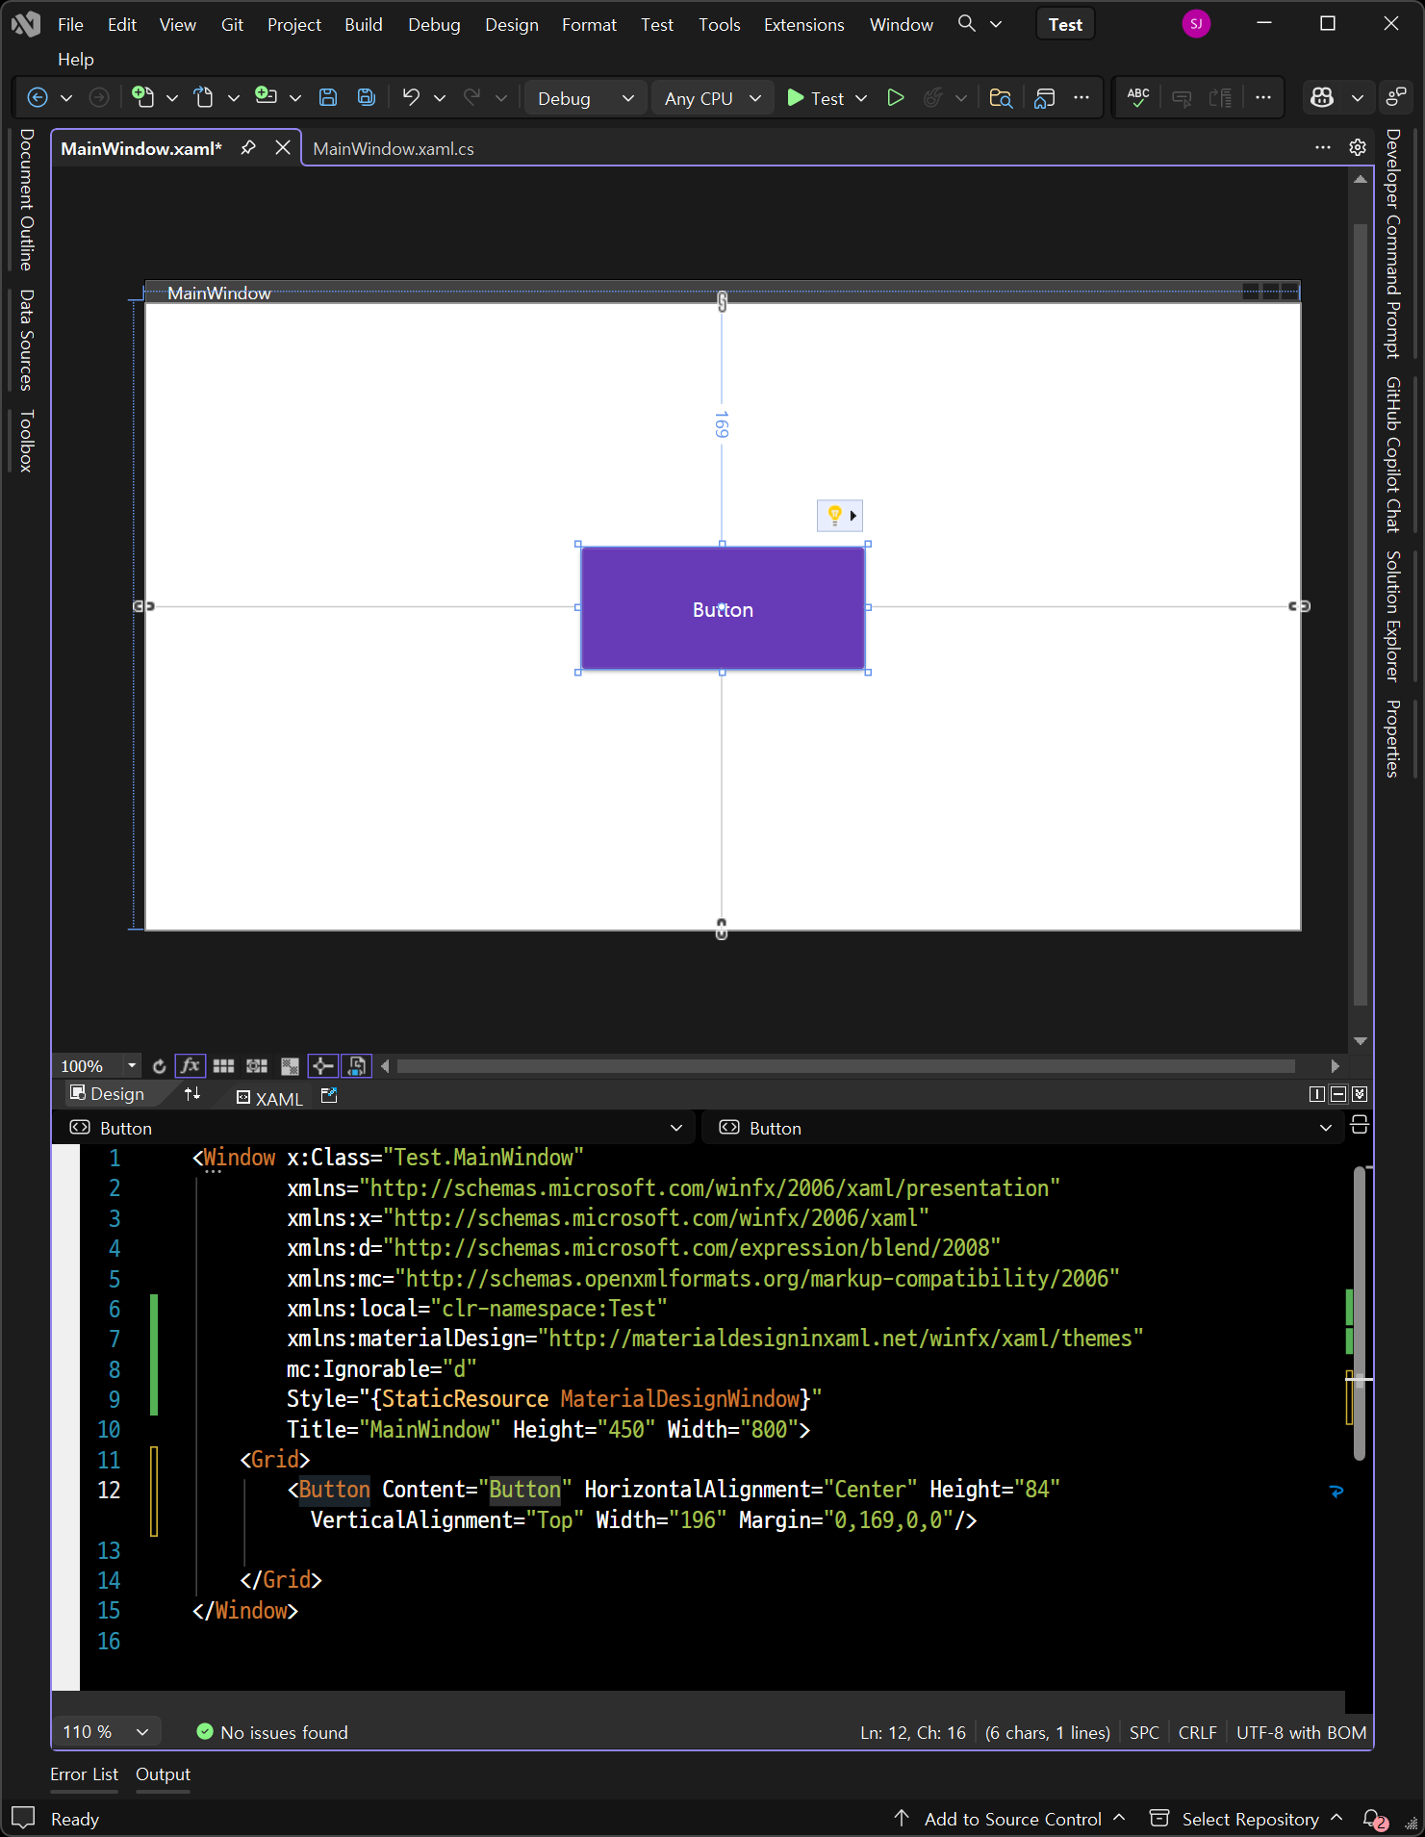Open designer zoom 100% dropdown
1425x1837 pixels.
click(x=132, y=1066)
